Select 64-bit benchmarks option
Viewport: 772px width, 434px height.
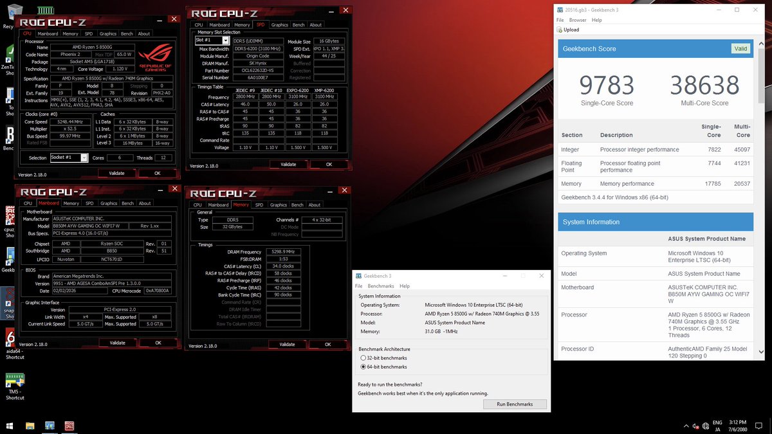[383, 366]
